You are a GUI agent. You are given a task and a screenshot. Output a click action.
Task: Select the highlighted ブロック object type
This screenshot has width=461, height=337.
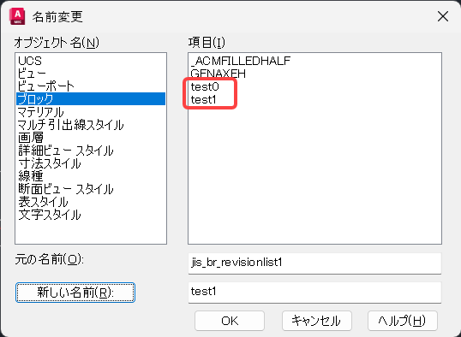click(x=91, y=99)
